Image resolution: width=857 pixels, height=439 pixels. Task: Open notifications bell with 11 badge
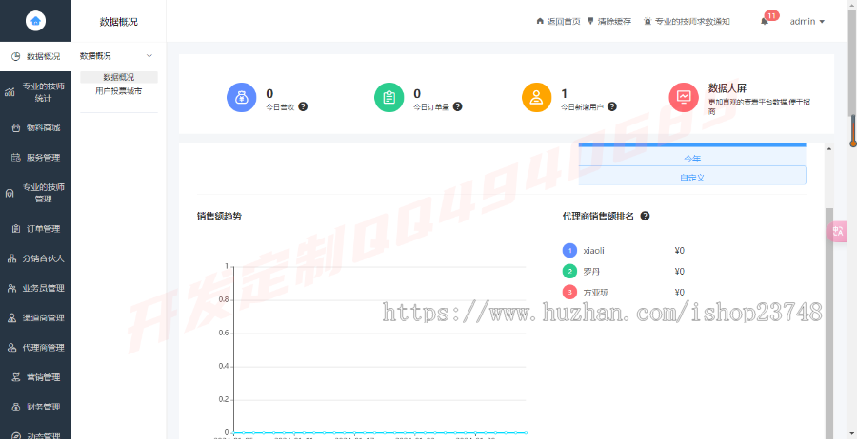click(766, 21)
